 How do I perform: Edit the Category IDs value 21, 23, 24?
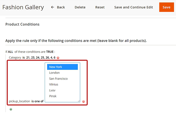(x=41, y=58)
